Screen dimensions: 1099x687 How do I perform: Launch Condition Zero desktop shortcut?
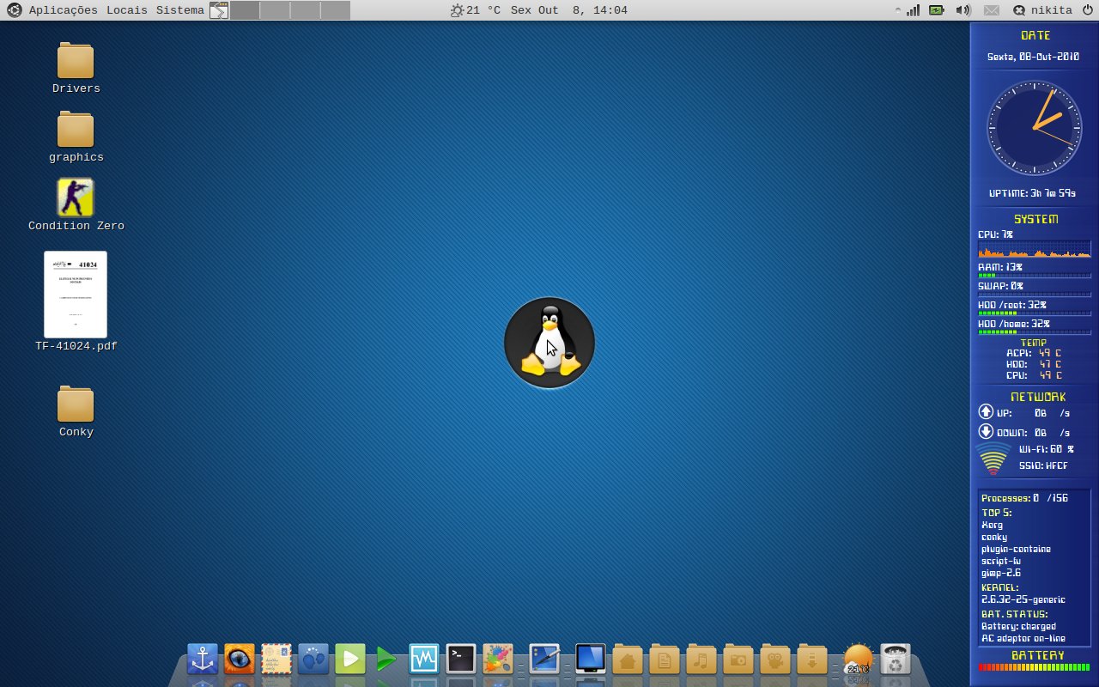[x=76, y=198]
